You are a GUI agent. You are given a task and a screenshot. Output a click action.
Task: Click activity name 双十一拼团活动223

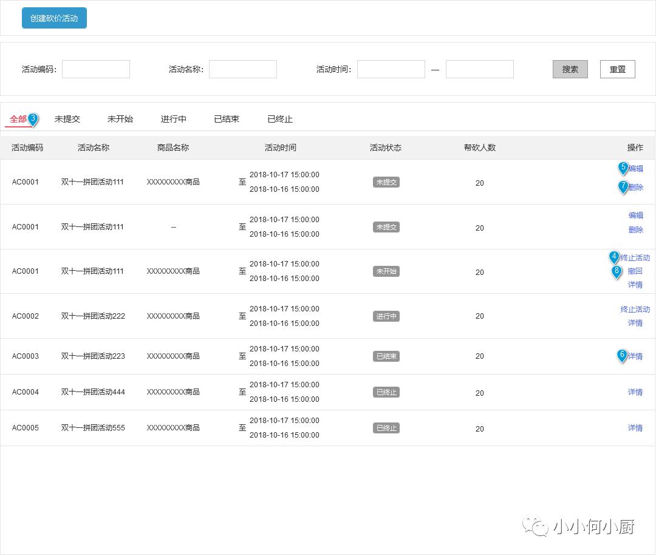(x=93, y=356)
